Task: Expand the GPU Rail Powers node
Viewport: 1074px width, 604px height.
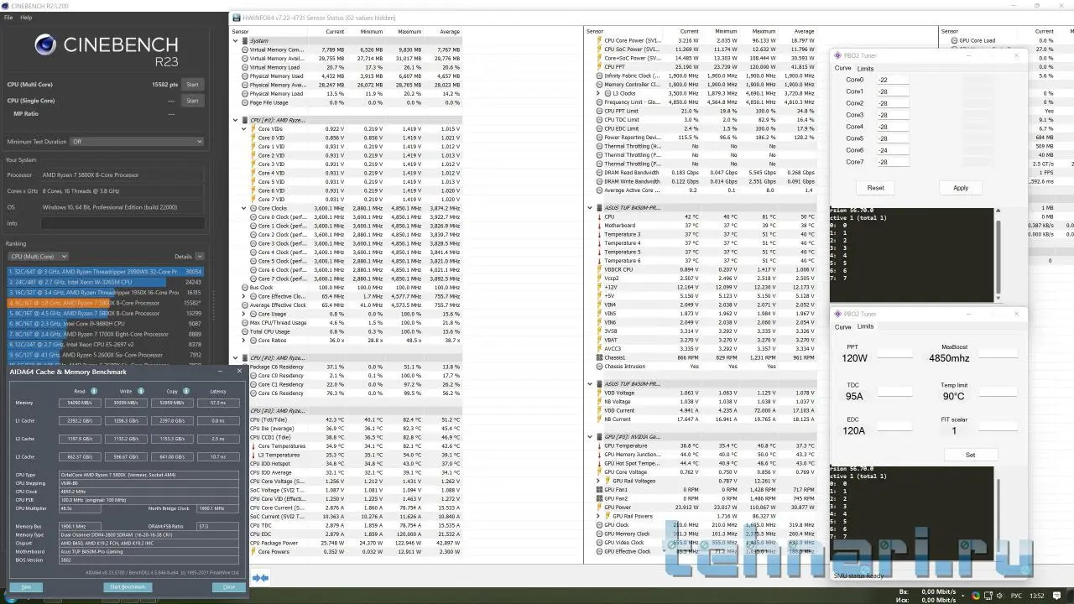Action: click(x=598, y=516)
